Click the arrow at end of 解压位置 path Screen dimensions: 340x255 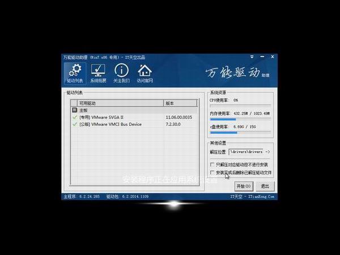pos(267,152)
